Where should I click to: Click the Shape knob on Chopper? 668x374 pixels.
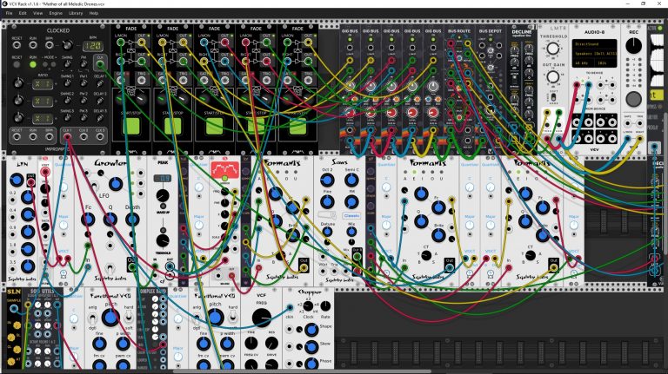pos(311,329)
